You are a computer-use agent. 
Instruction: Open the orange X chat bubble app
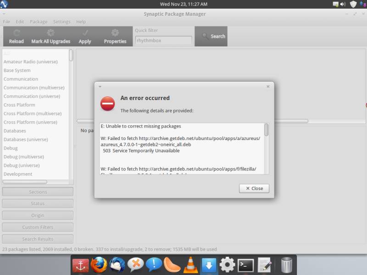pyautogui.click(x=135, y=265)
